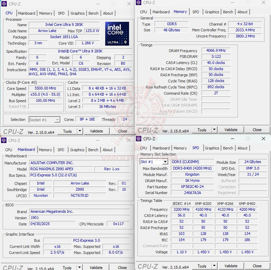Open SPD tab in CPU window

click(61, 13)
